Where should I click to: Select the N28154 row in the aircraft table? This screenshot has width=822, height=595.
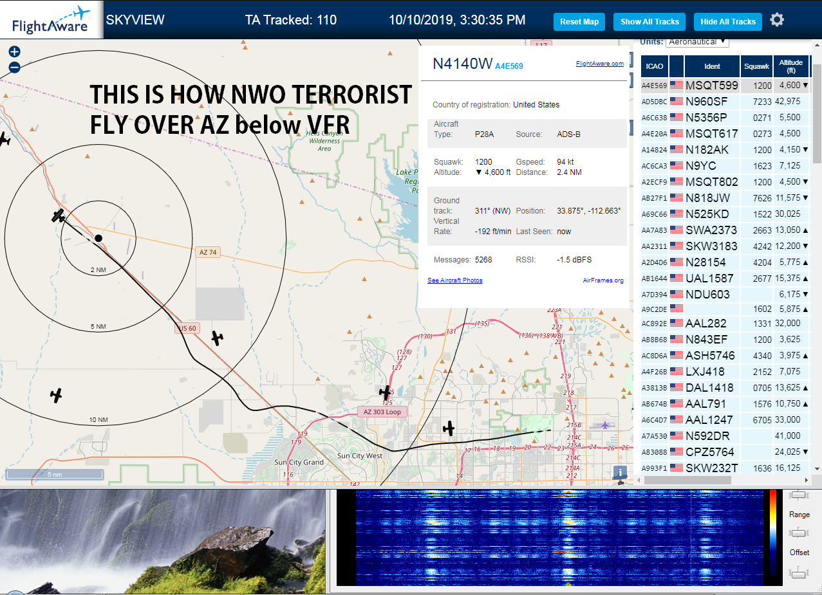pyautogui.click(x=725, y=262)
